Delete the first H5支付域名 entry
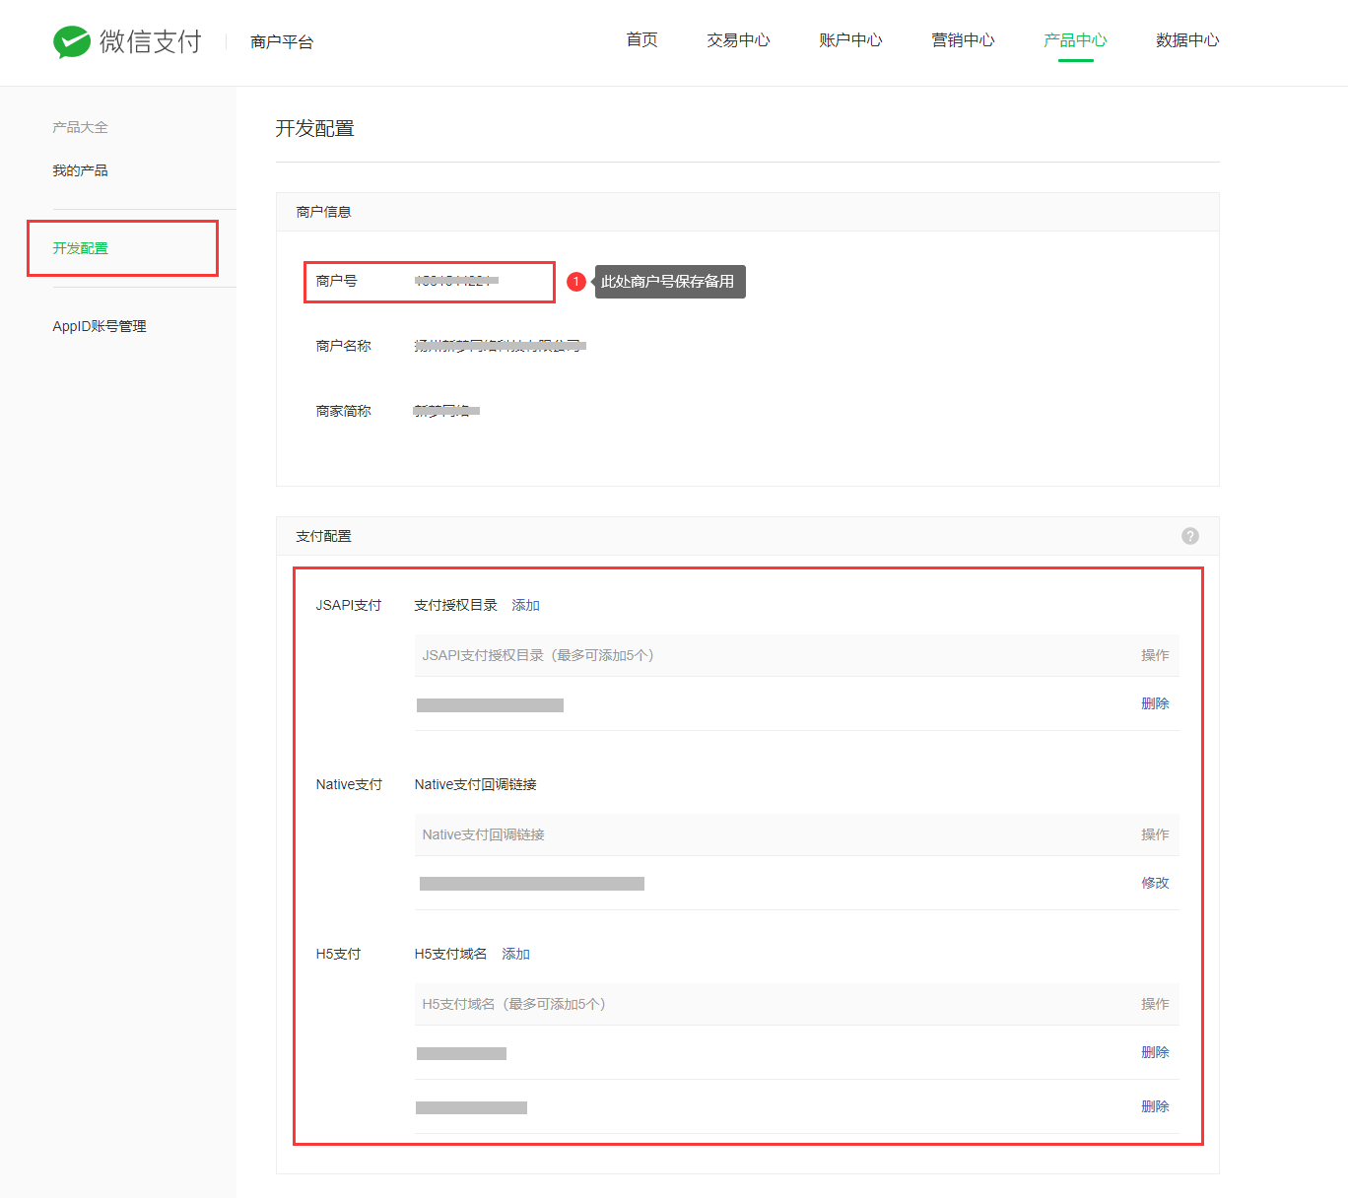The width and height of the screenshot is (1348, 1198). pyautogui.click(x=1155, y=1052)
